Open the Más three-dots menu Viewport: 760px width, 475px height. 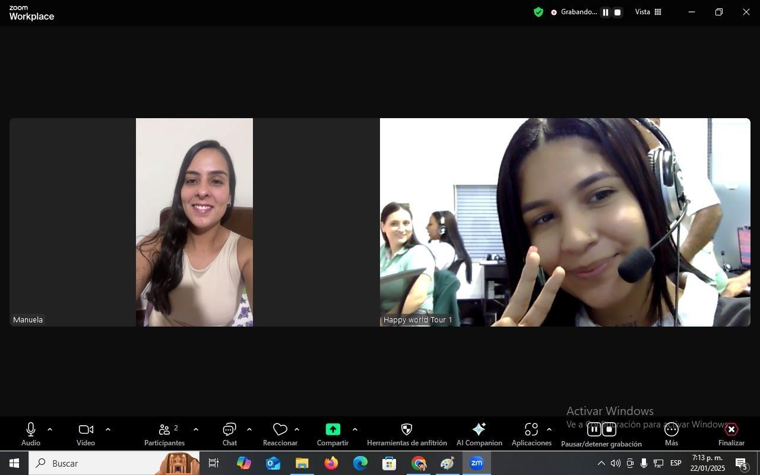tap(672, 434)
